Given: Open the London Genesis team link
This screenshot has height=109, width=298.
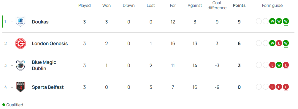Looking at the screenshot, I should click(50, 43).
